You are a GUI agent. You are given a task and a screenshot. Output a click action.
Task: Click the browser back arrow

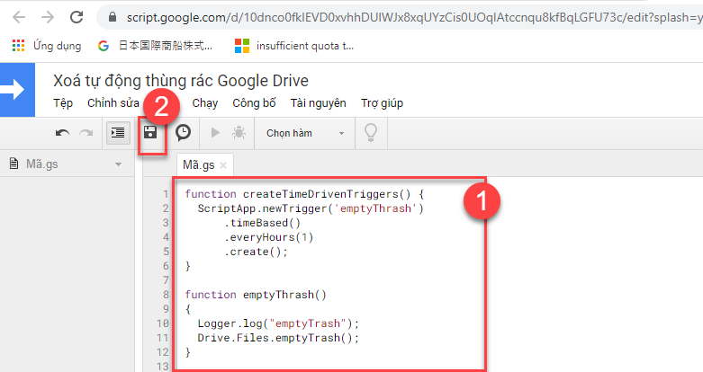pos(19,17)
